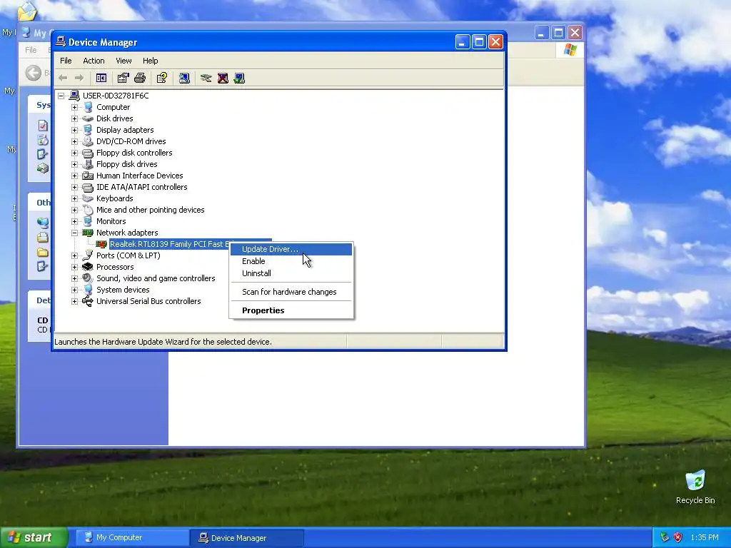The width and height of the screenshot is (731, 548).
Task: Expand the Monitors node
Action: [x=74, y=221]
